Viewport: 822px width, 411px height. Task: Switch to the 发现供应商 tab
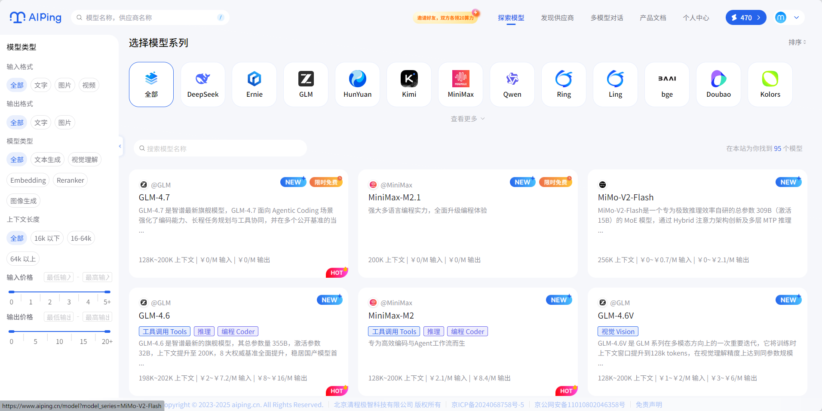(557, 18)
